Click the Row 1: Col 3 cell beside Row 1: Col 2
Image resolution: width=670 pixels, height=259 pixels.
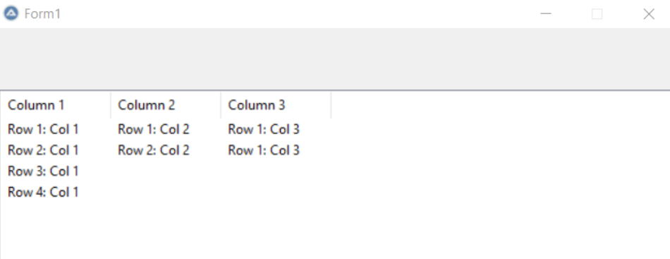[264, 129]
